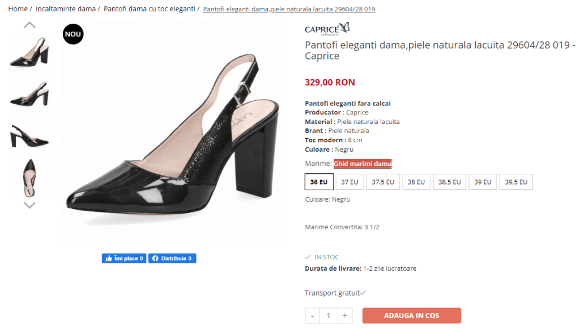
Task: Pick size 39,5 EU
Action: click(516, 182)
